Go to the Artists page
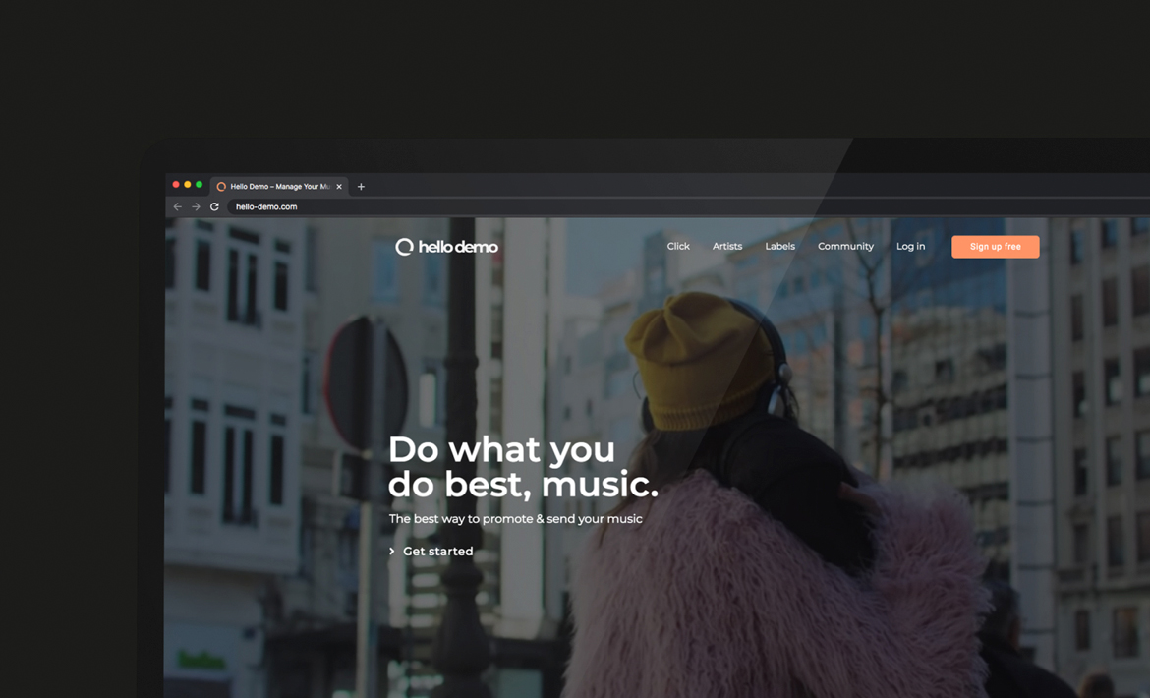The height and width of the screenshot is (698, 1150). coord(727,247)
